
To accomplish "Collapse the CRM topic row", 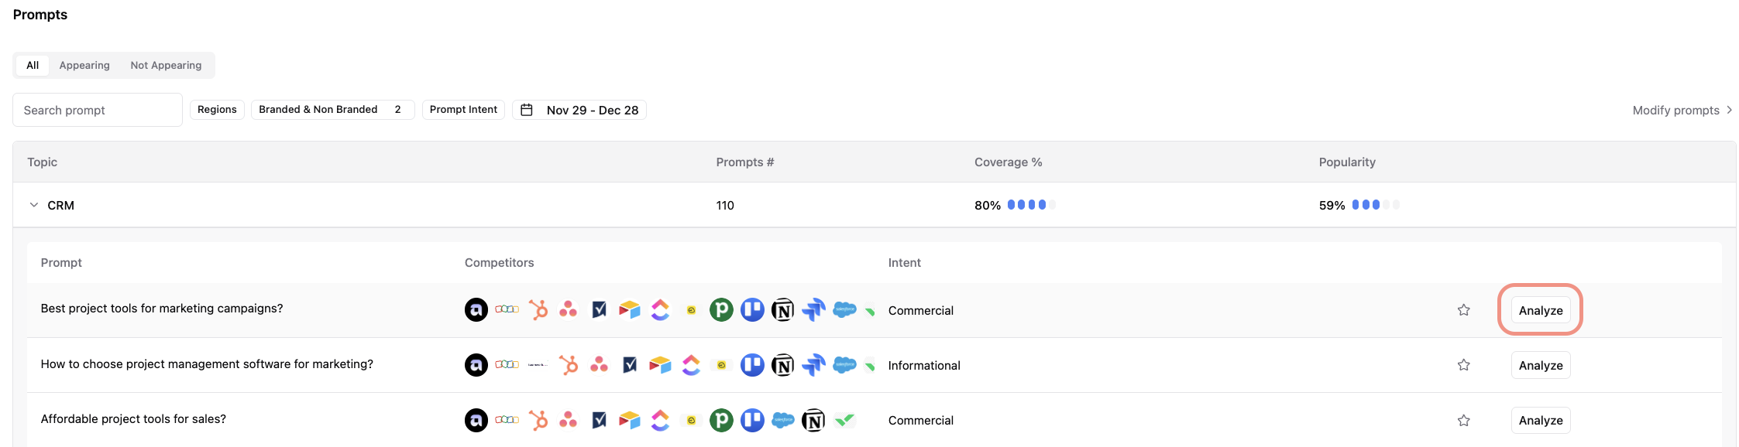I will 34,205.
